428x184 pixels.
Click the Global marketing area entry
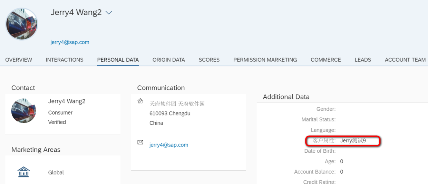click(56, 173)
